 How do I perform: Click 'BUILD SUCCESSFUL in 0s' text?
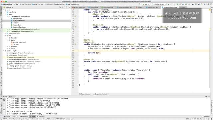pyautogui.click(x=19, y=111)
